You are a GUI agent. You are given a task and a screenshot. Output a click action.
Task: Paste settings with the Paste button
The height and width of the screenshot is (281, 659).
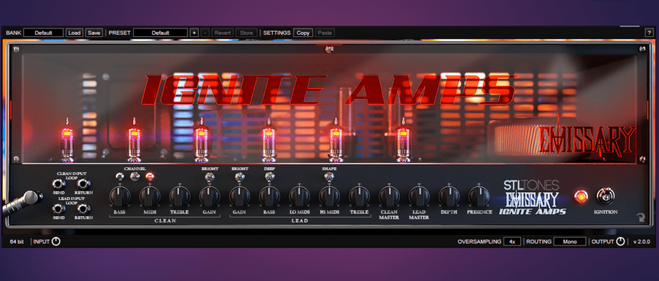tap(324, 33)
